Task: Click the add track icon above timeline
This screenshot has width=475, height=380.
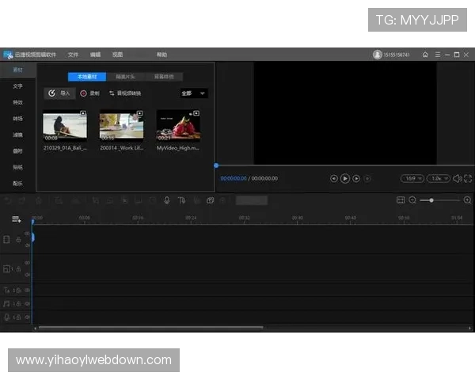Action: pos(16,218)
